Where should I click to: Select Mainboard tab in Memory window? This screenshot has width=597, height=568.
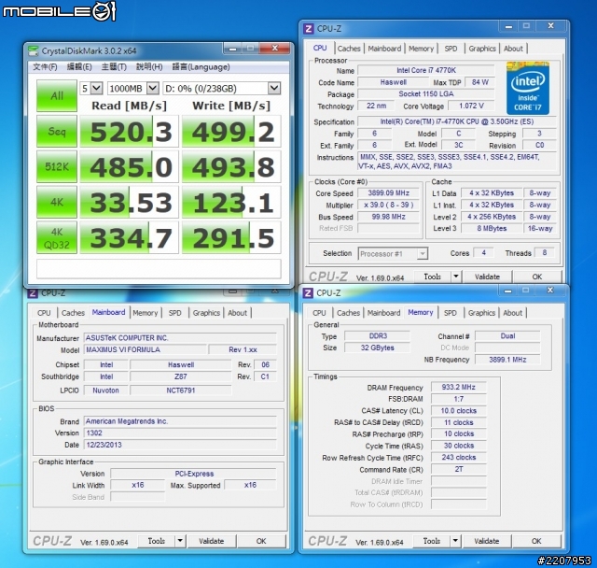(x=383, y=313)
